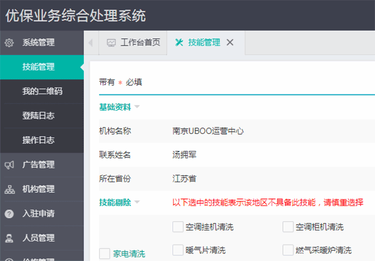375x261 pixels.
Task: Click the question mark icon for 入驻申请
Action: coord(9,214)
